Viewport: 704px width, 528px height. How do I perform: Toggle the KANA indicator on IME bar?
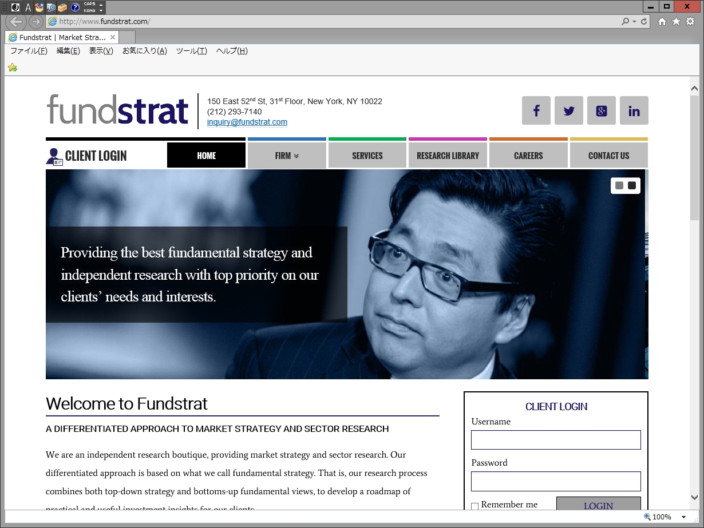coord(90,10)
